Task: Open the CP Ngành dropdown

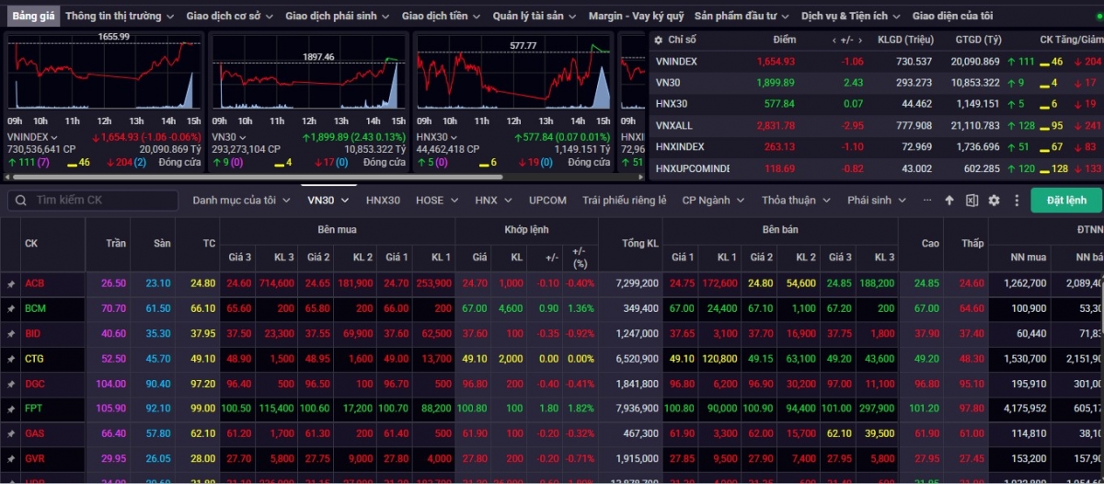Action: point(713,201)
